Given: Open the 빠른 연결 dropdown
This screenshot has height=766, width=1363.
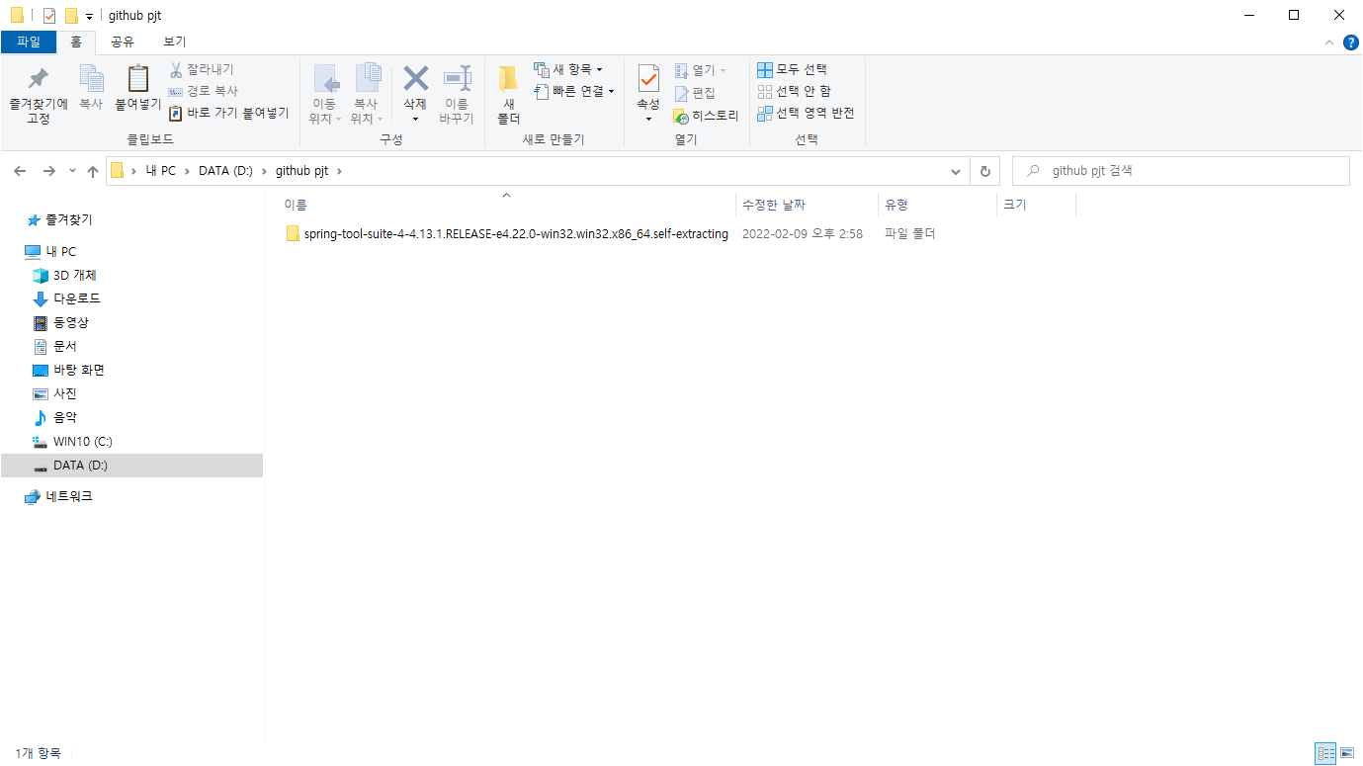Looking at the screenshot, I should pos(574,91).
